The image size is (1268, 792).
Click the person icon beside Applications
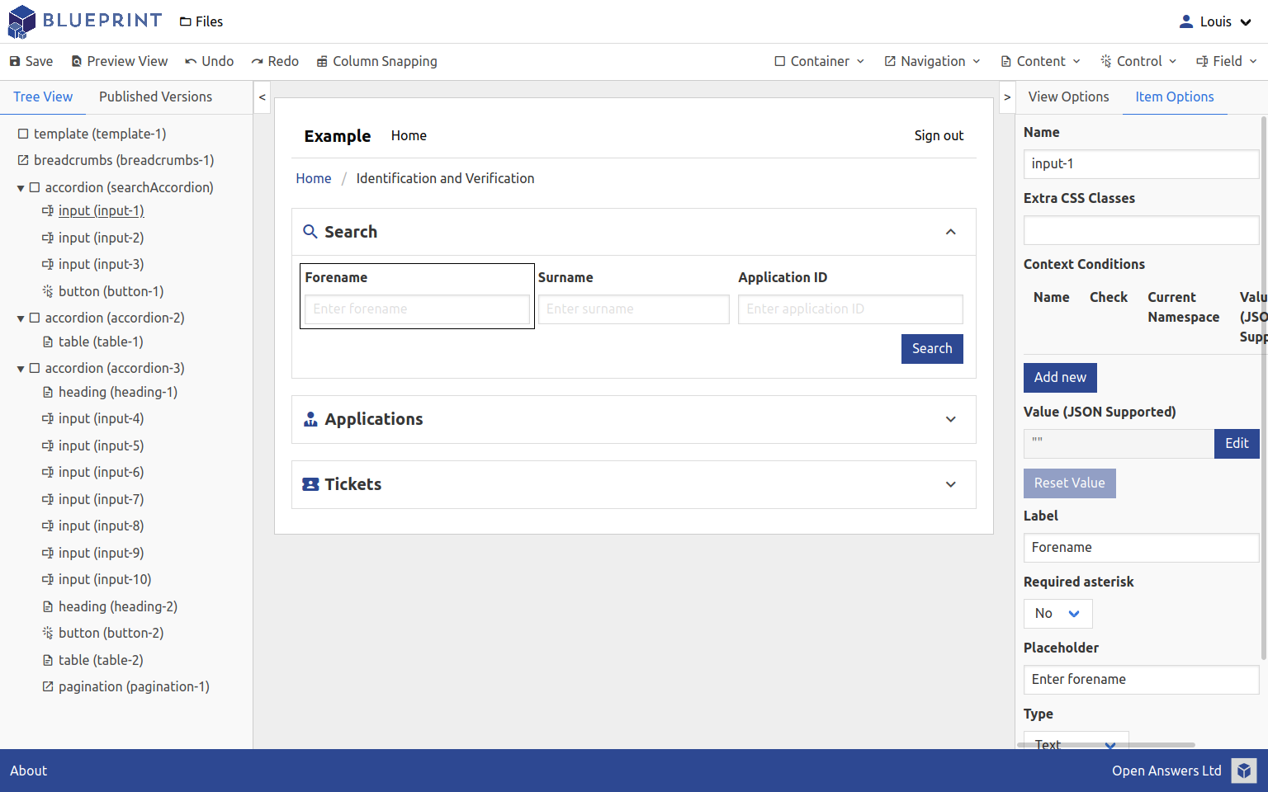pyautogui.click(x=310, y=418)
